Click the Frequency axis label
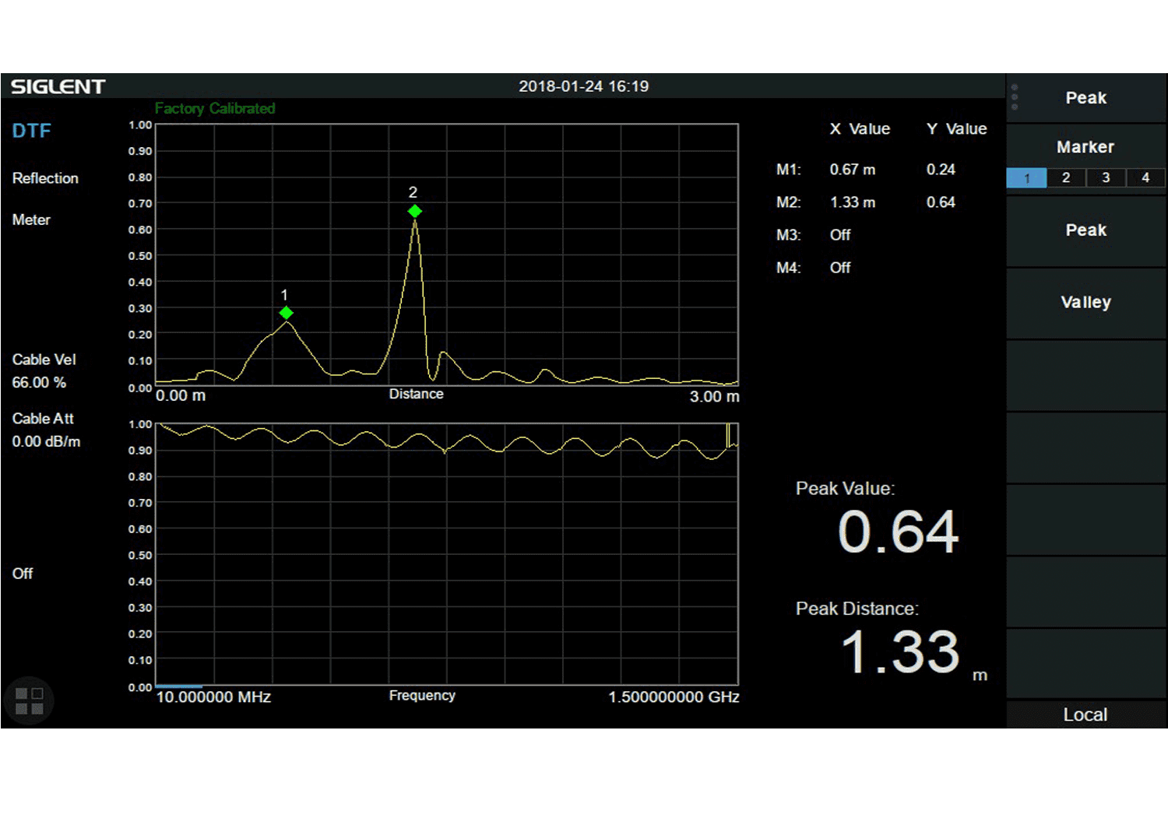 (x=422, y=696)
